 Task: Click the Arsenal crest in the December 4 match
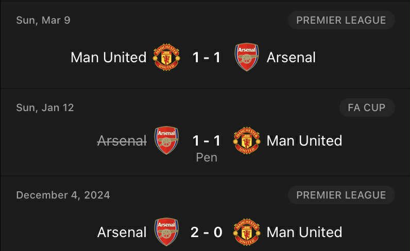(166, 232)
